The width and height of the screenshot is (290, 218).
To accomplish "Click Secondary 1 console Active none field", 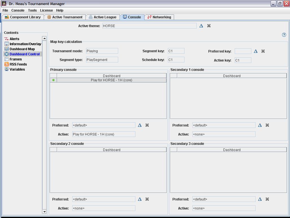I will (224, 134).
